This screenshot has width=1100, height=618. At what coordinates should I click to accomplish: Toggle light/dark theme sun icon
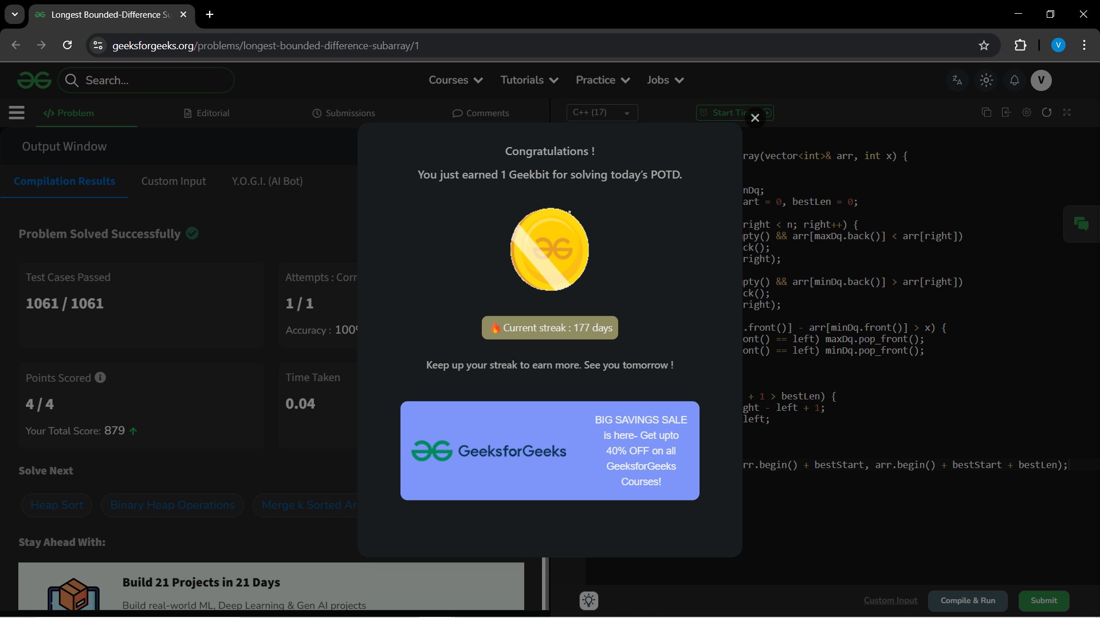pyautogui.click(x=986, y=80)
